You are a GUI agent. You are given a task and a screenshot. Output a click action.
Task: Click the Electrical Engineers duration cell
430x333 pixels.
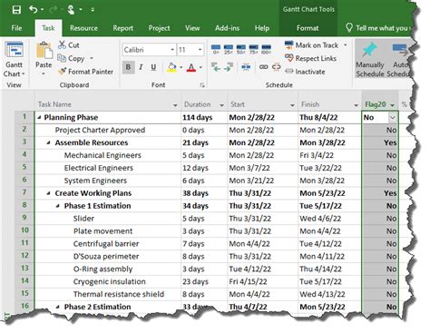204,168
